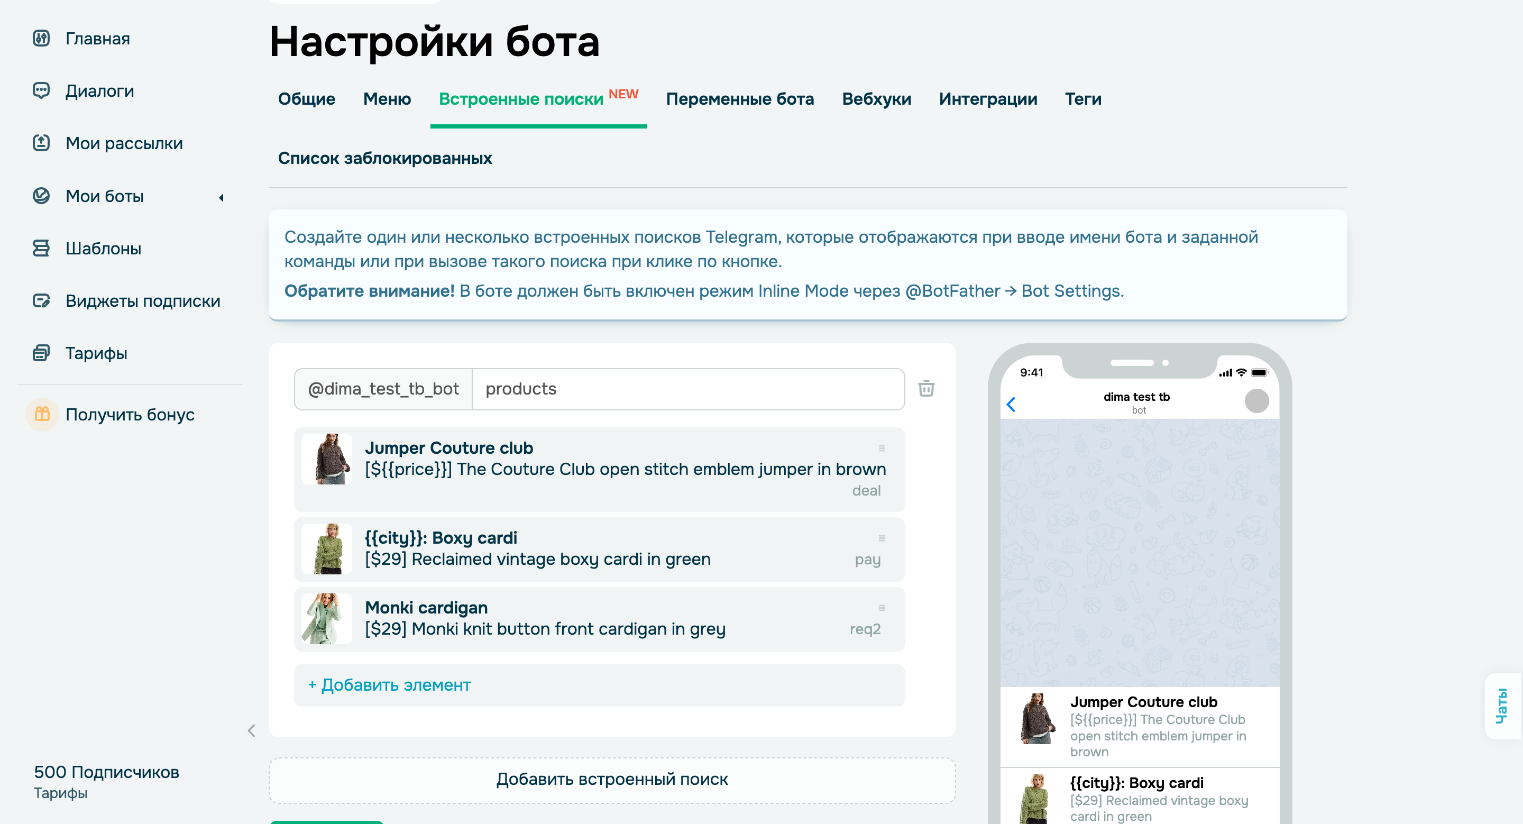Switch to the Переменные бота tab
This screenshot has height=824, width=1523.
[x=740, y=99]
